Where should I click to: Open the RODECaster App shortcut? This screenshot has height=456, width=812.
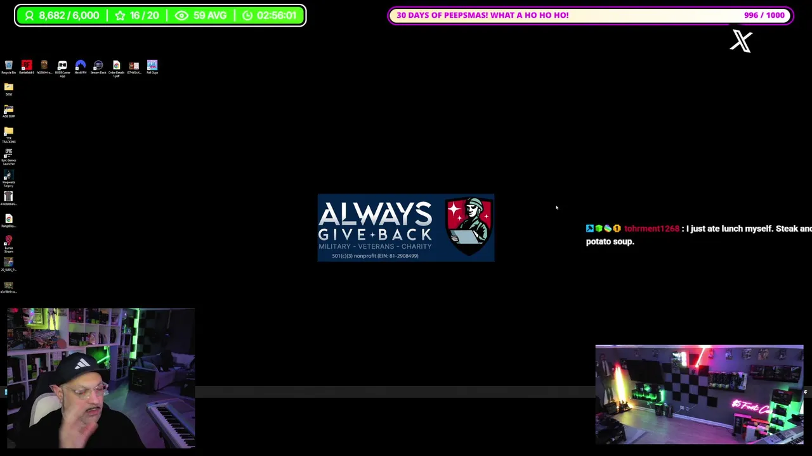[62, 68]
